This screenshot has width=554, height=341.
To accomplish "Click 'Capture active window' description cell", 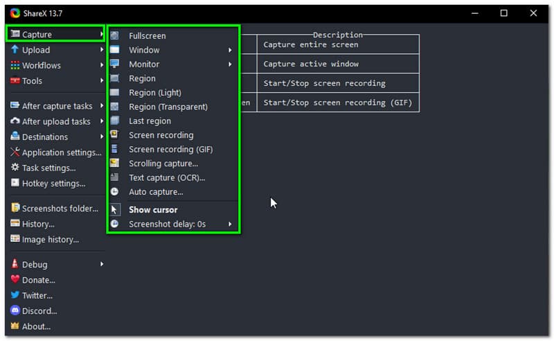I will [338, 64].
